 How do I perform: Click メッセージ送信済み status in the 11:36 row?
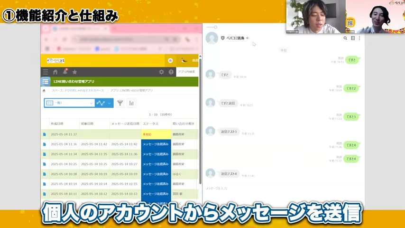click(x=156, y=144)
